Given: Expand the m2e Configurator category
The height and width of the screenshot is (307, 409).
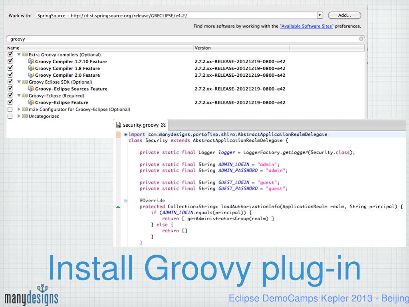Looking at the screenshot, I should click(x=19, y=109).
